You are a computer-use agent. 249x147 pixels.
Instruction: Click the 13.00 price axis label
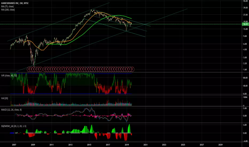pos(245,29)
